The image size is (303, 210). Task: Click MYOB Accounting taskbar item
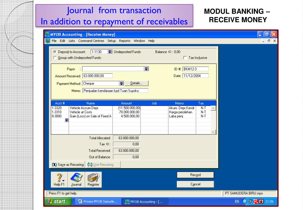pyautogui.click(x=145, y=202)
